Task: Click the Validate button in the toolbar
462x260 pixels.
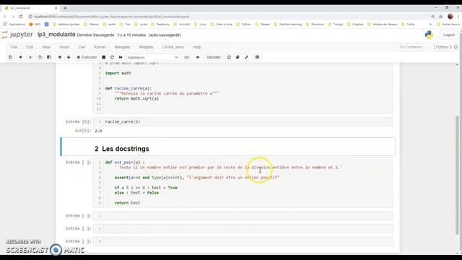Action: pos(214,57)
